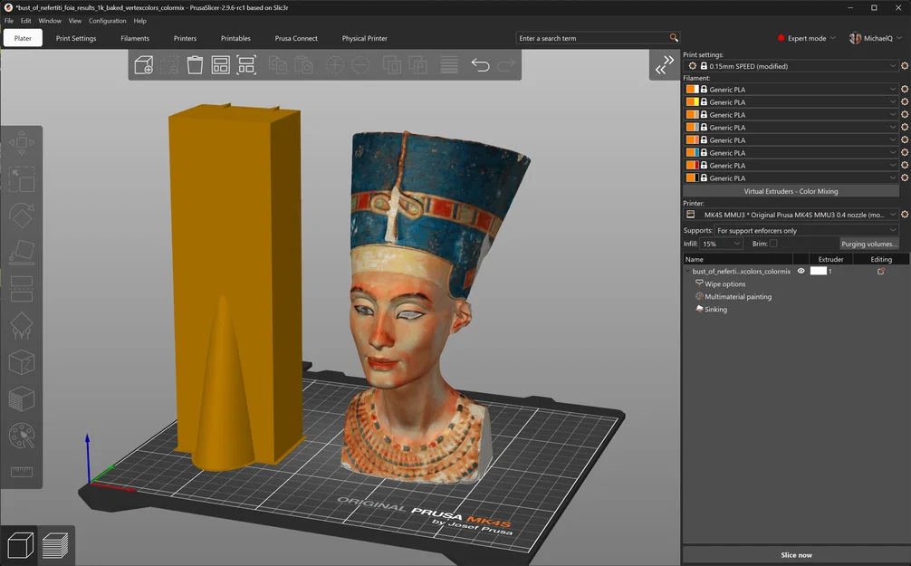The width and height of the screenshot is (911, 566).
Task: Click the Redo arrow icon
Action: [506, 64]
